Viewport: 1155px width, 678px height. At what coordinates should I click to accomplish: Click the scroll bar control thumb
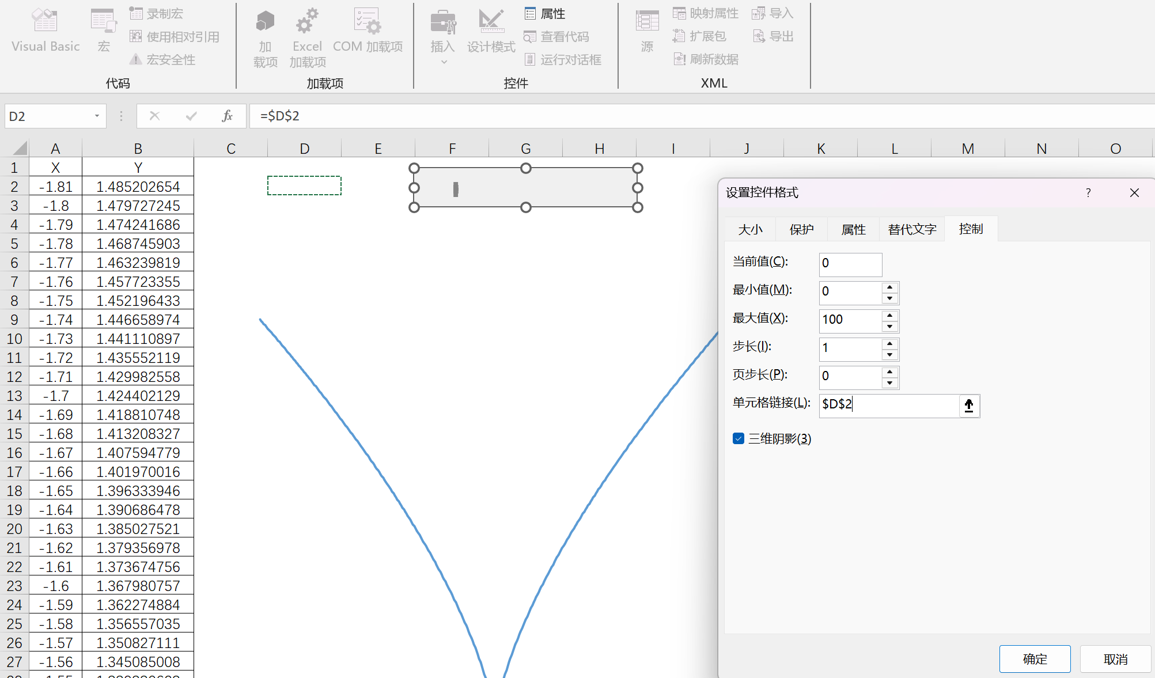456,189
